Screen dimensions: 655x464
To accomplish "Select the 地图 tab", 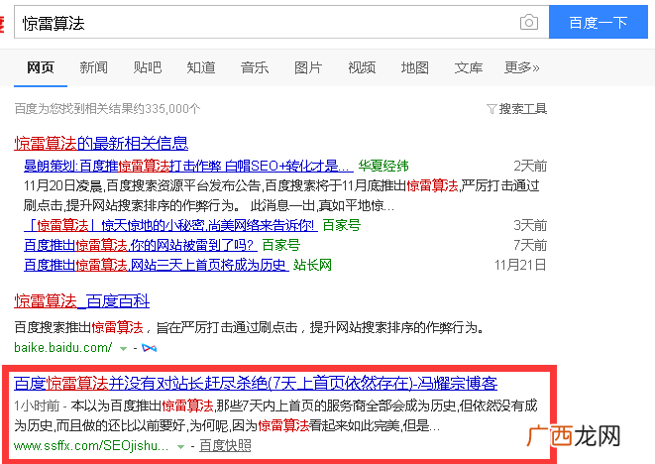I will pos(415,67).
